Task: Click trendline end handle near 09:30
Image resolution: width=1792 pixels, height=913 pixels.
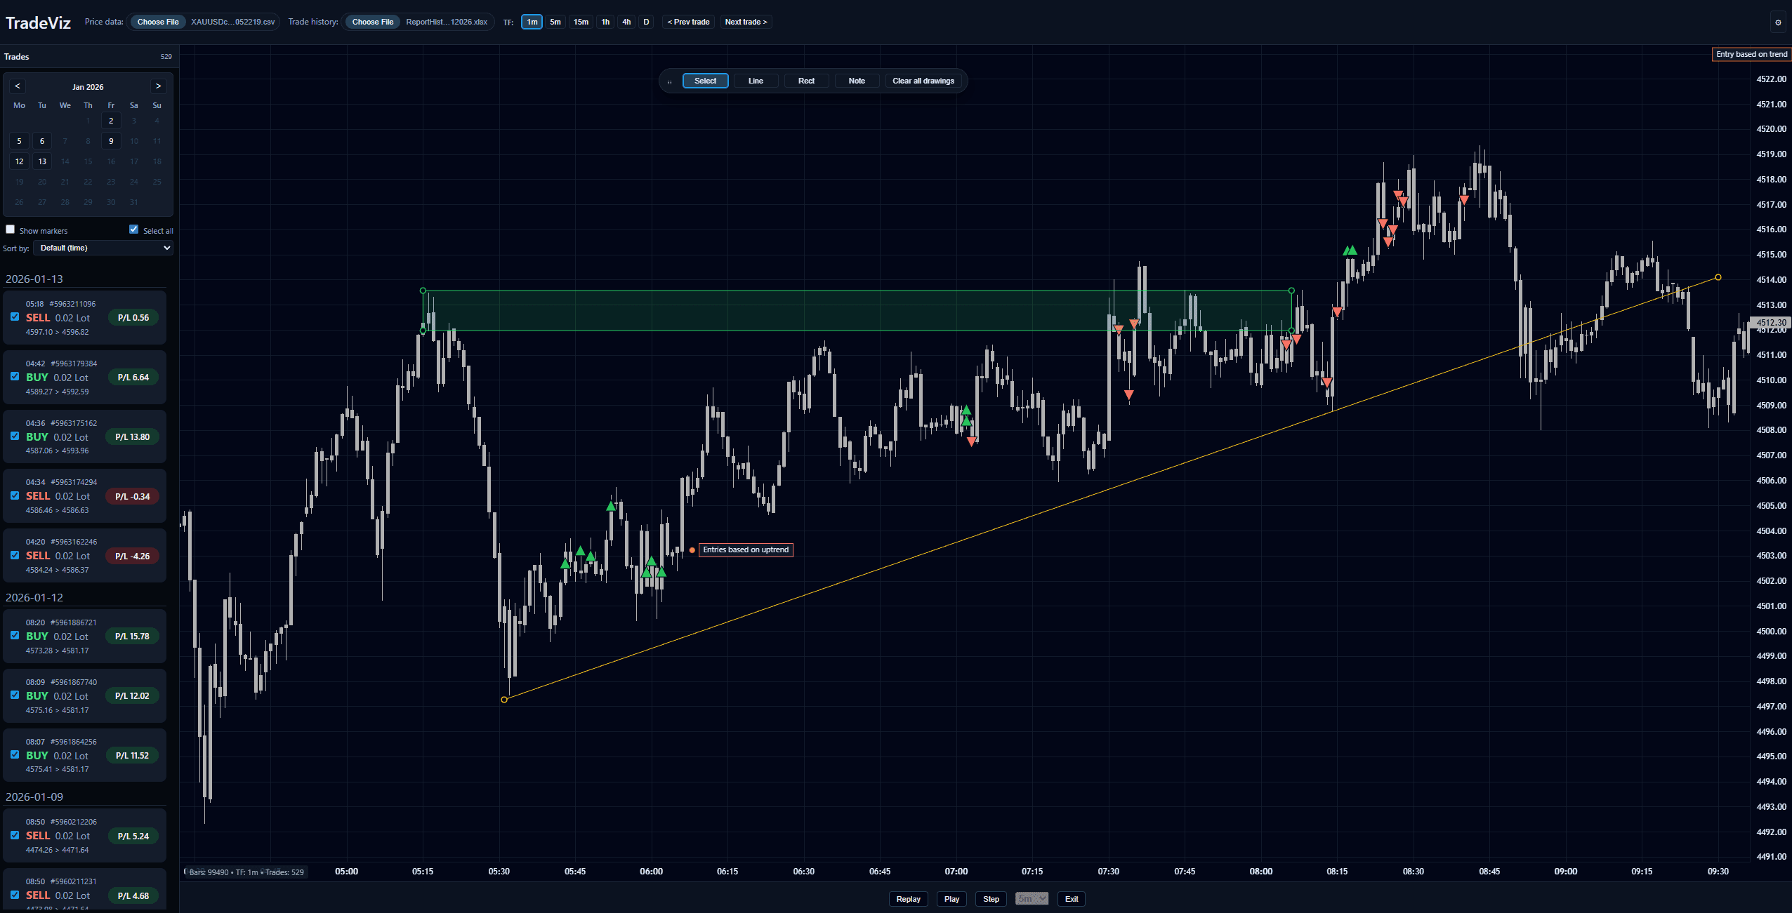Action: point(1718,277)
